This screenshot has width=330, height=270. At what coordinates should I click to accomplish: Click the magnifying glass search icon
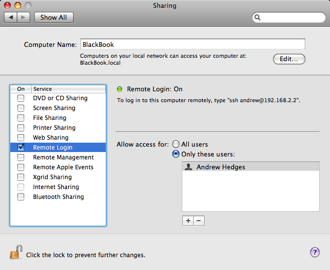click(x=257, y=17)
